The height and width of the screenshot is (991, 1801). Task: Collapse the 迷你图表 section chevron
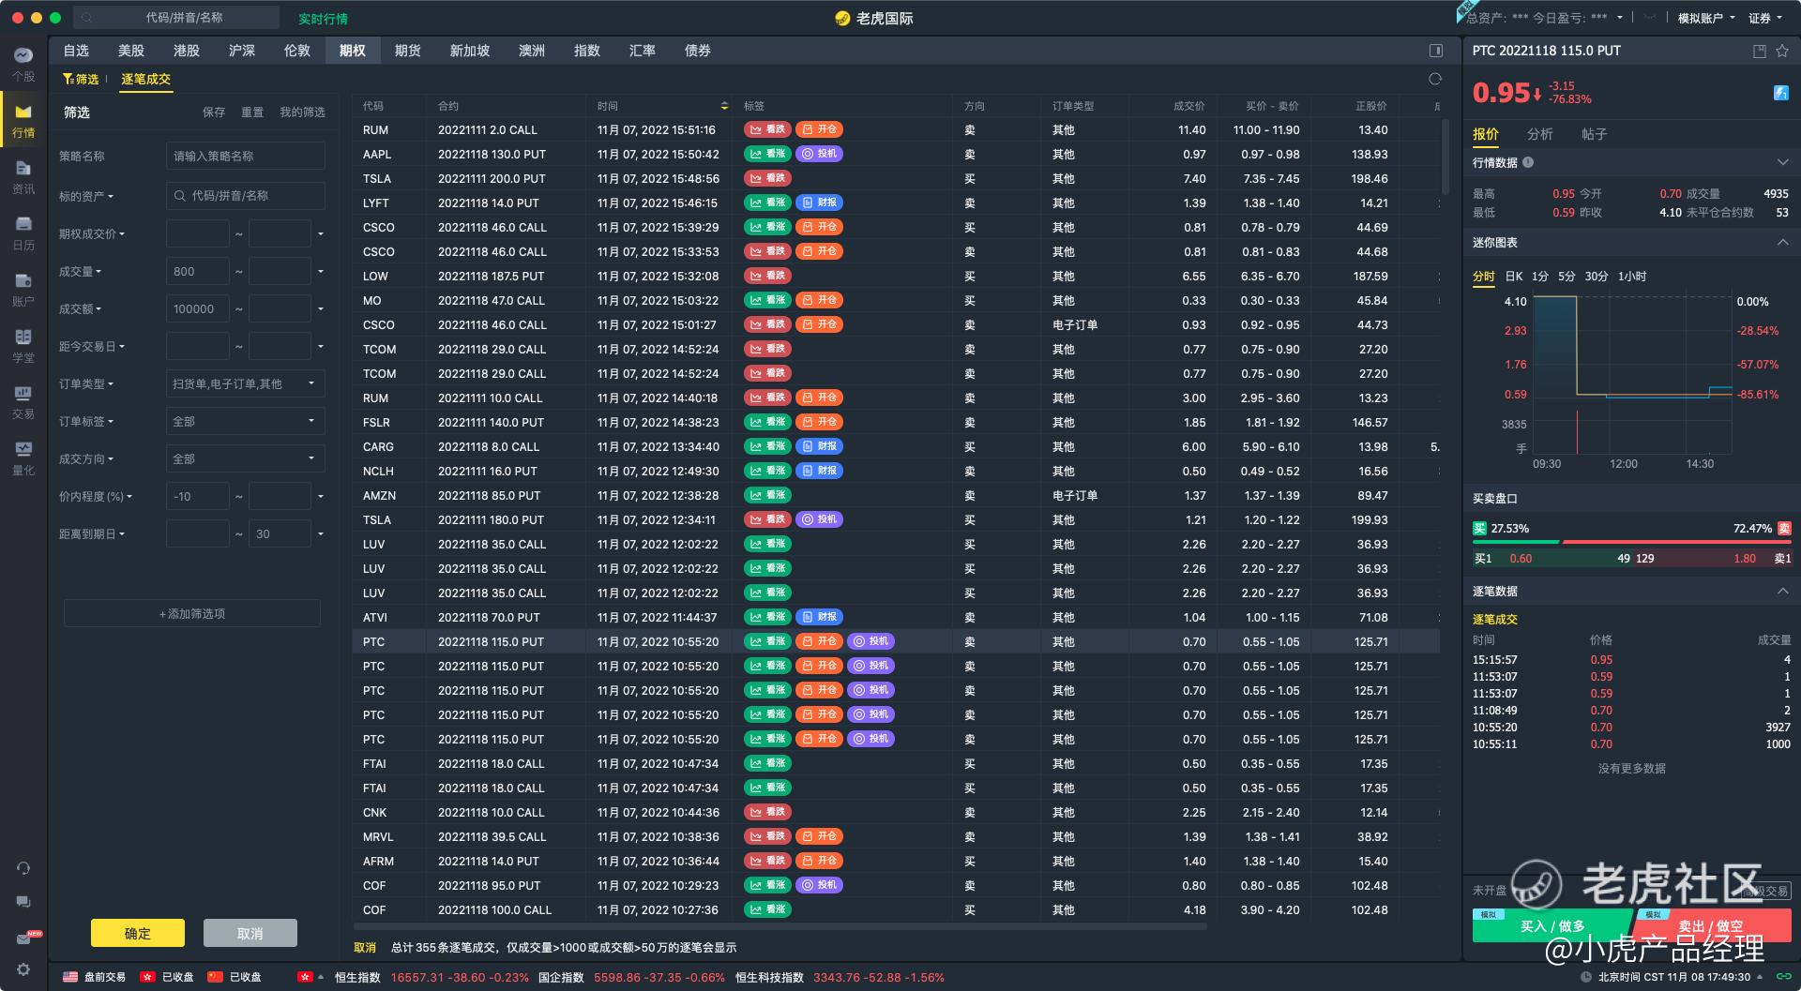[x=1782, y=243]
